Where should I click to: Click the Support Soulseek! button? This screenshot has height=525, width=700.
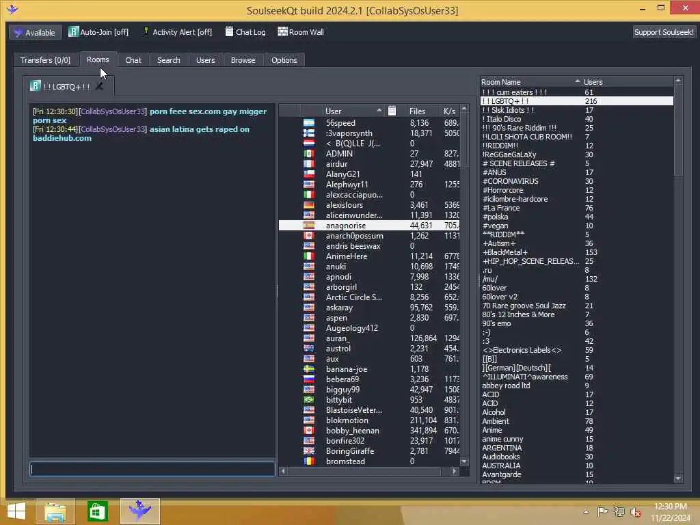click(664, 32)
